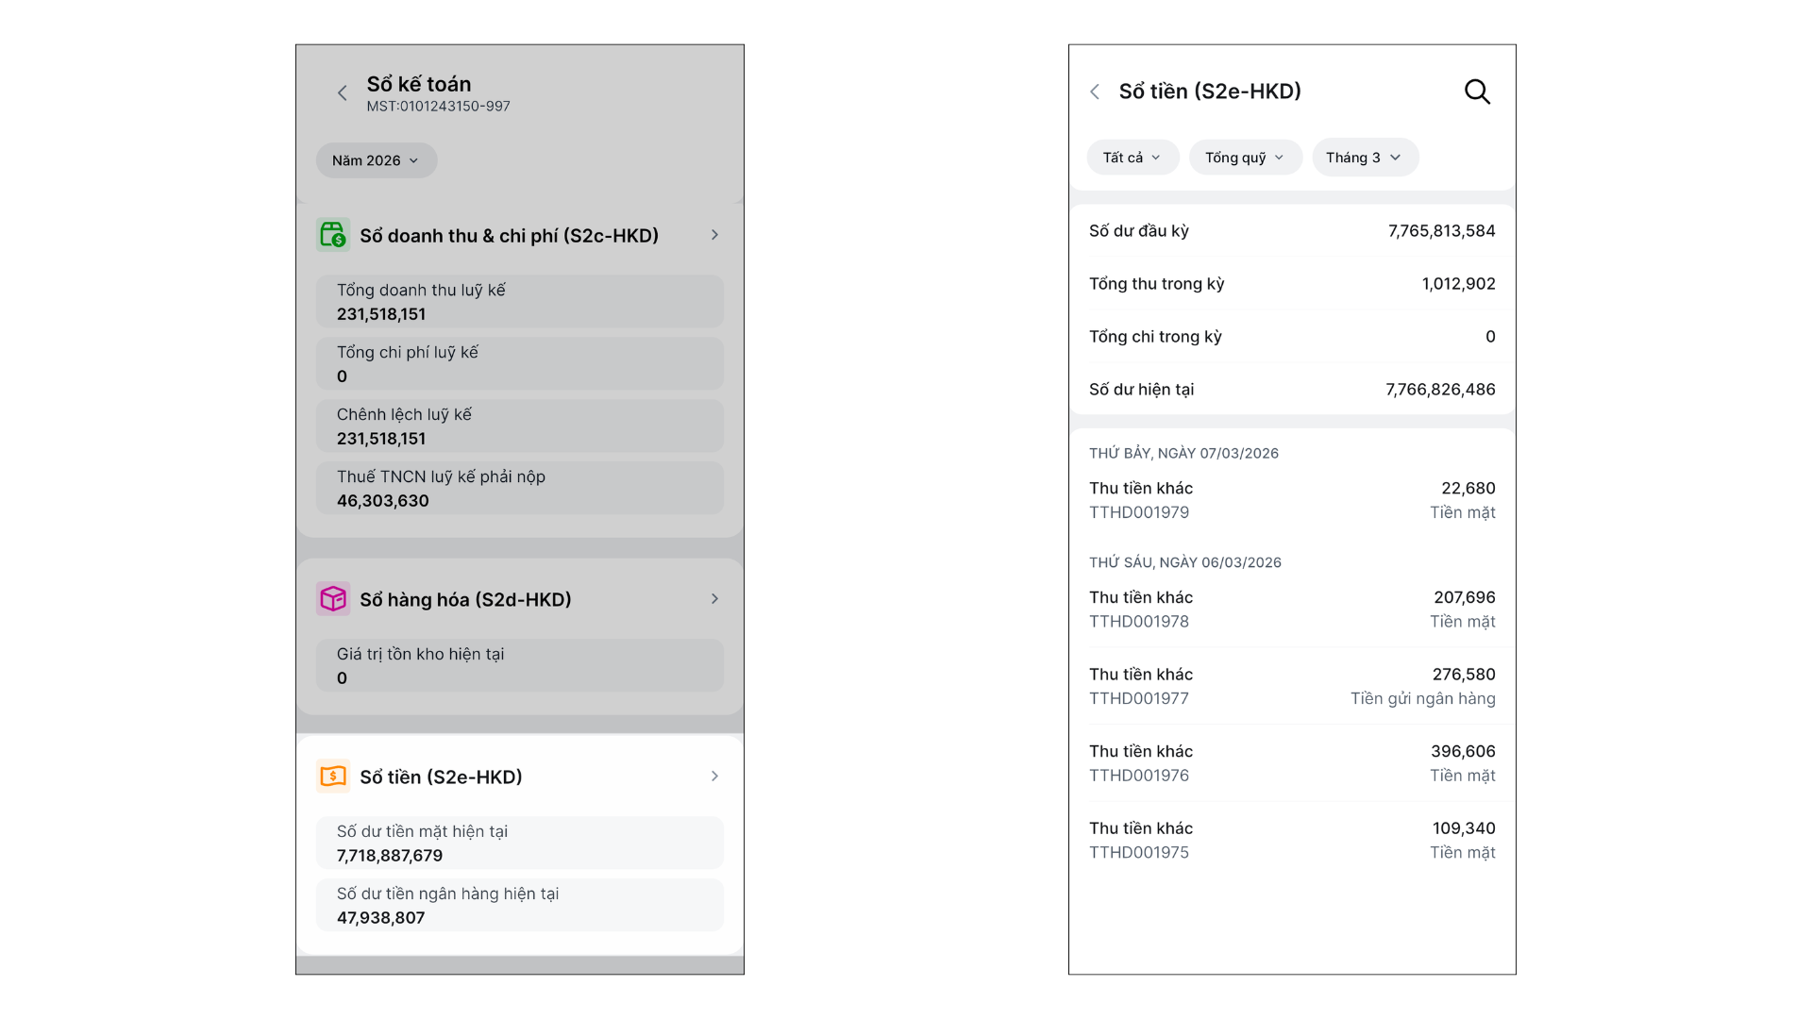The height and width of the screenshot is (1019, 1812).
Task: Click the green revenue & cost ledger icon
Action: [333, 235]
